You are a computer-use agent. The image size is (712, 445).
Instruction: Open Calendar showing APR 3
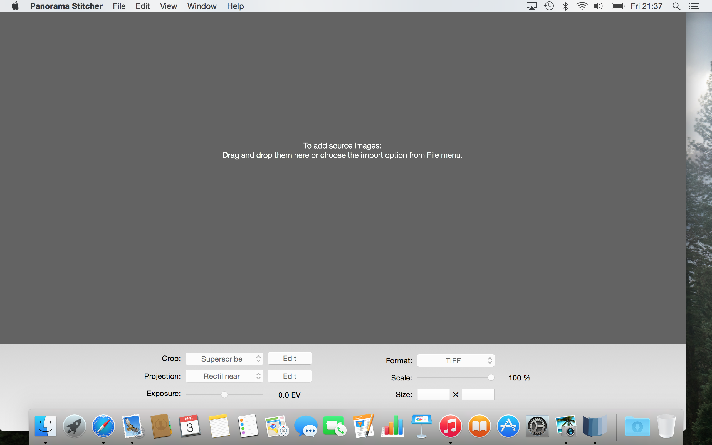coord(190,426)
